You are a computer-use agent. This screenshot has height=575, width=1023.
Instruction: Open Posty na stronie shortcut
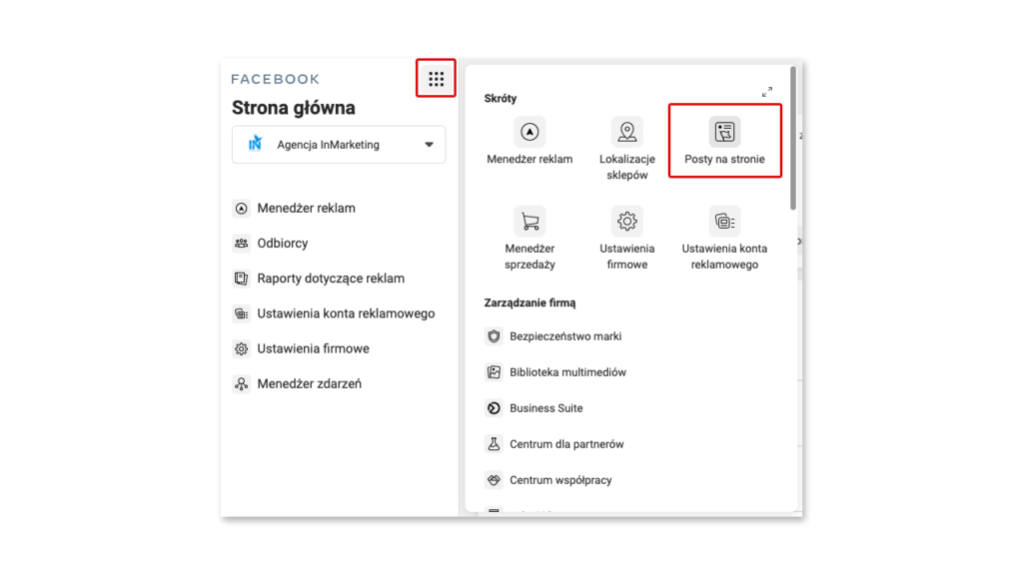click(724, 141)
